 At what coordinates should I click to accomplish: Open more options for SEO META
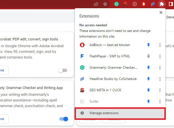point(160,90)
